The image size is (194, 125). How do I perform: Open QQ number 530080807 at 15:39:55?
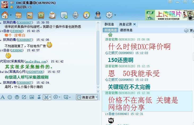25,23
